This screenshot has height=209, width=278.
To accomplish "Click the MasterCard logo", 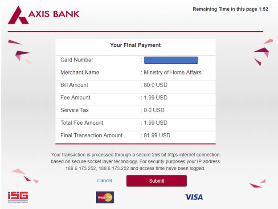I will coord(105,197).
